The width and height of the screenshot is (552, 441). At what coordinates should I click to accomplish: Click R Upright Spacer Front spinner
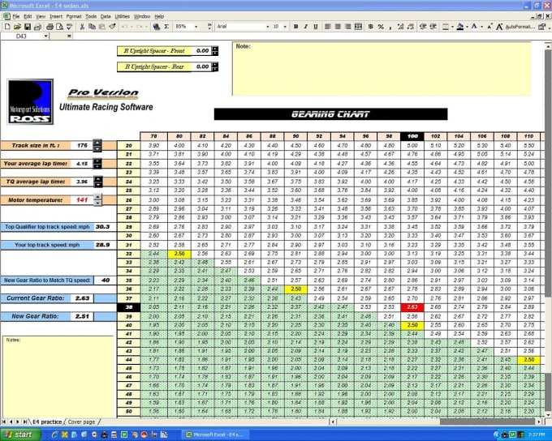214,51
